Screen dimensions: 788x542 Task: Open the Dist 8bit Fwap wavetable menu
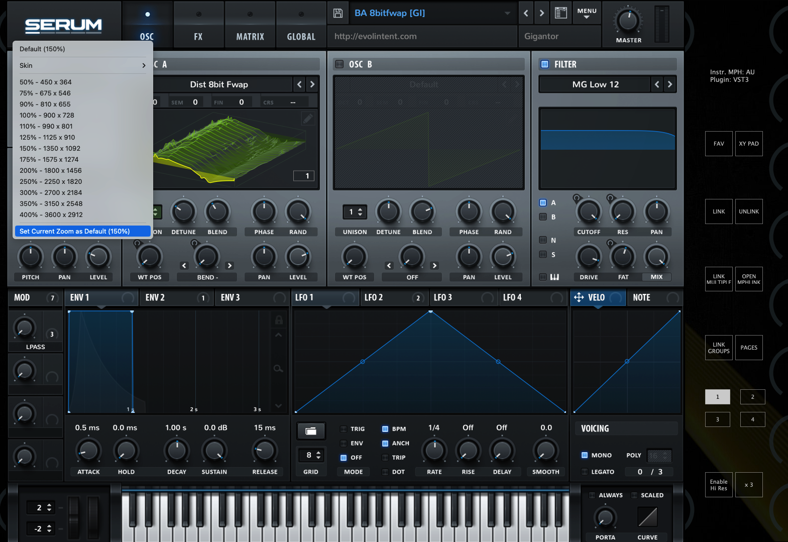(219, 84)
